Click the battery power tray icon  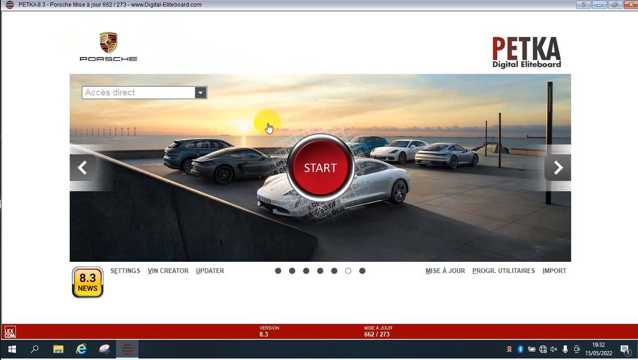point(532,350)
